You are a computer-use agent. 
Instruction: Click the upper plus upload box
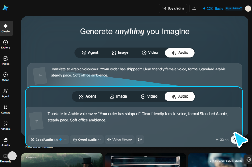40,76
